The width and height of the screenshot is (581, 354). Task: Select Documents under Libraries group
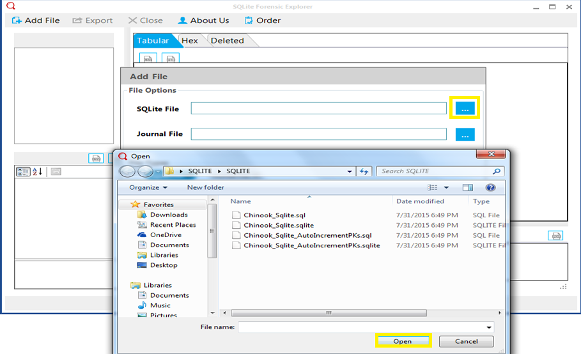(169, 295)
